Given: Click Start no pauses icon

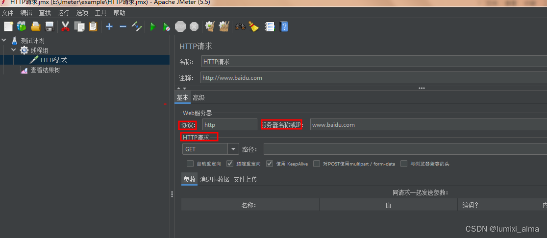Looking at the screenshot, I should coord(166,26).
